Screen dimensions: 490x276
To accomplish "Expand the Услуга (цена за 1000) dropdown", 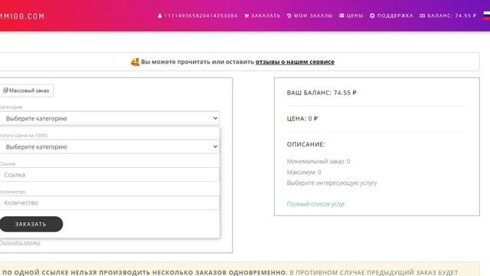I will tap(109, 146).
